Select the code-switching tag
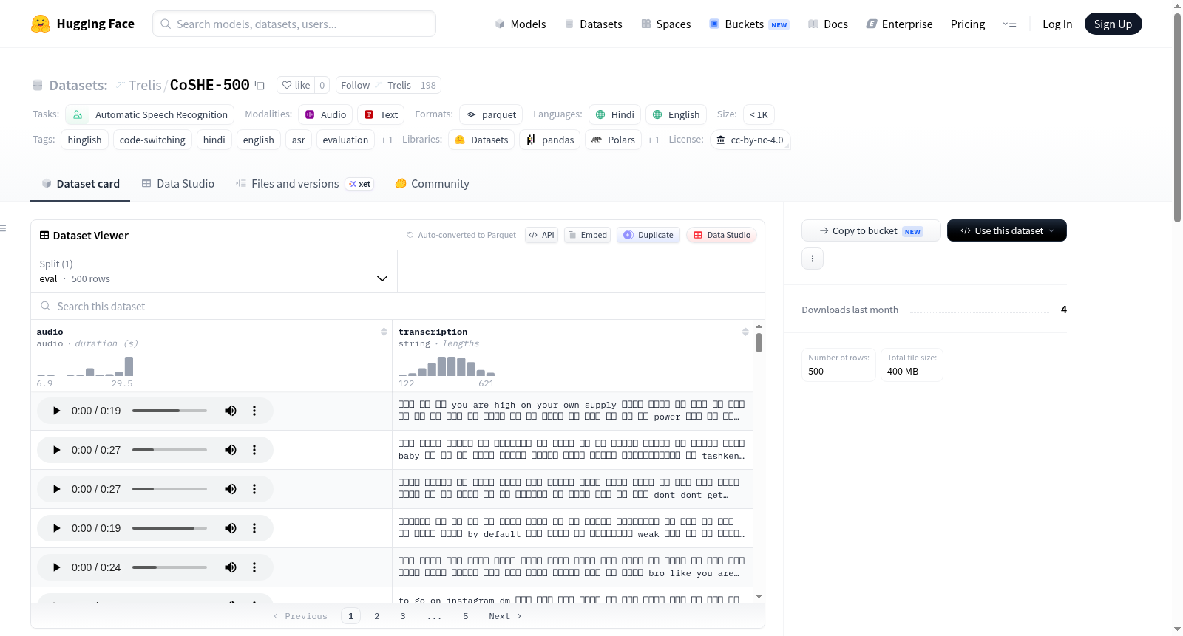 [x=152, y=140]
